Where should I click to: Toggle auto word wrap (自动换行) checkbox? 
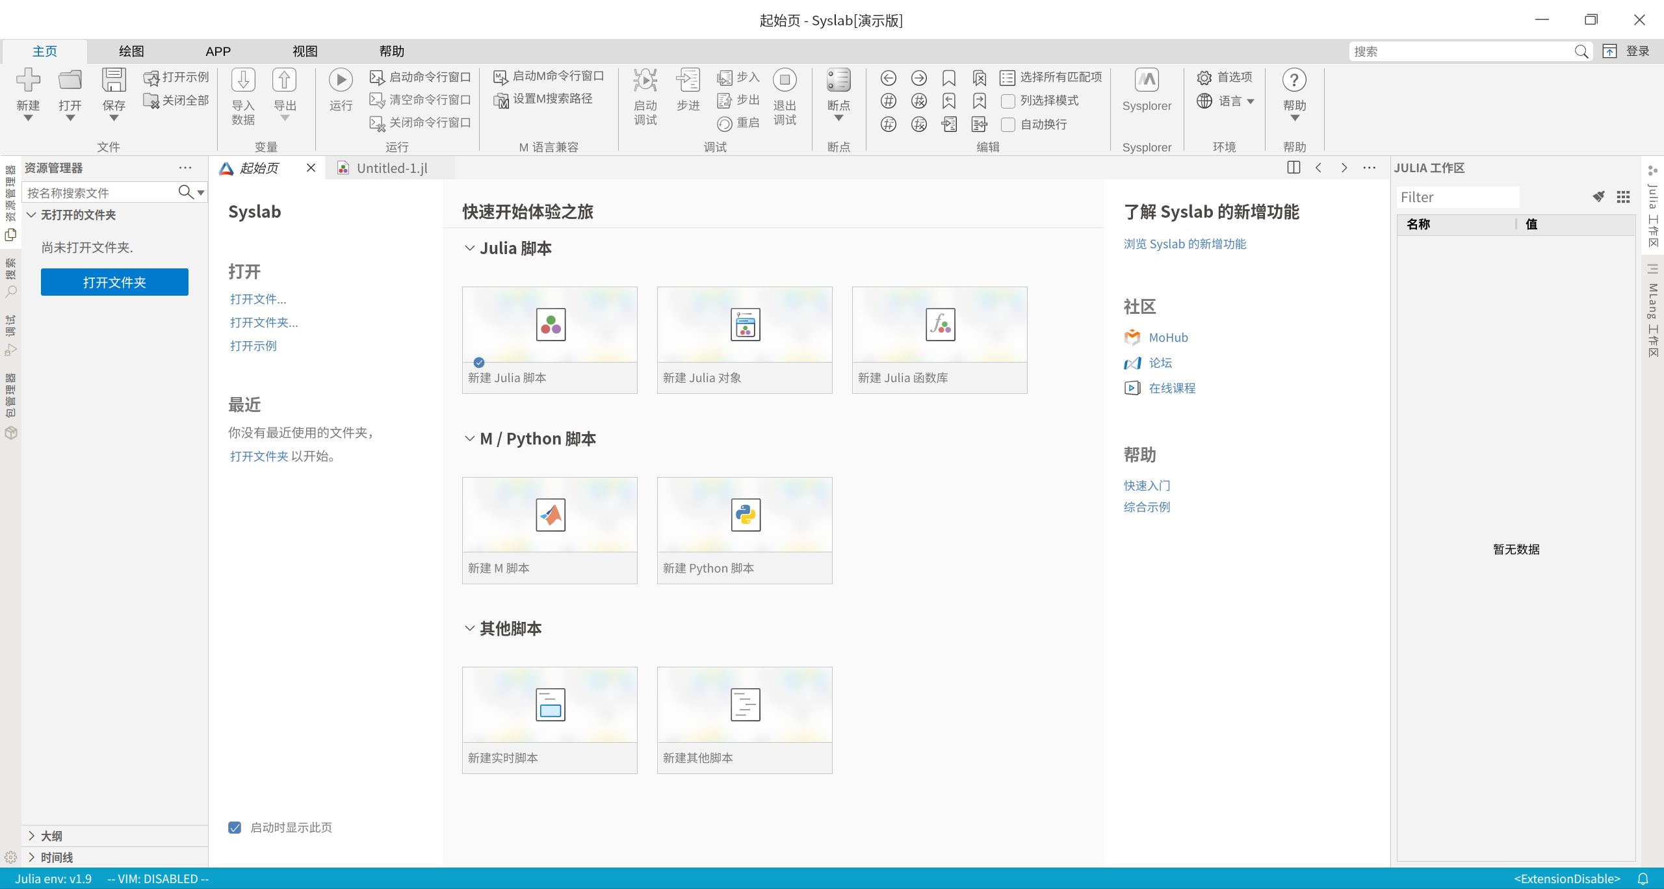[x=1008, y=124]
